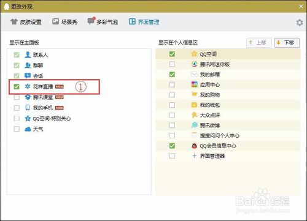Click the 大众点评 icon

194,115
